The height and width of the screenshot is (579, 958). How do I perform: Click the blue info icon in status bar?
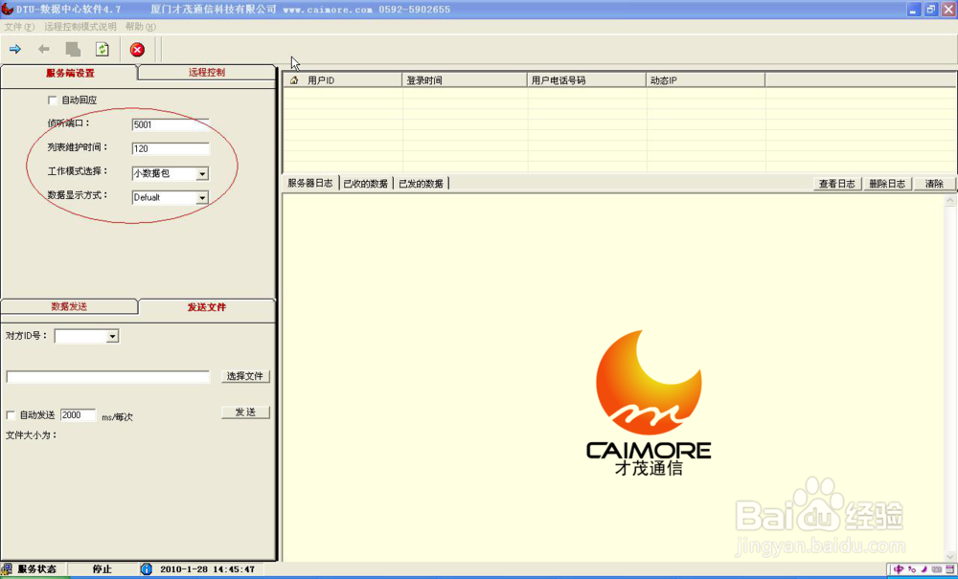pos(146,569)
